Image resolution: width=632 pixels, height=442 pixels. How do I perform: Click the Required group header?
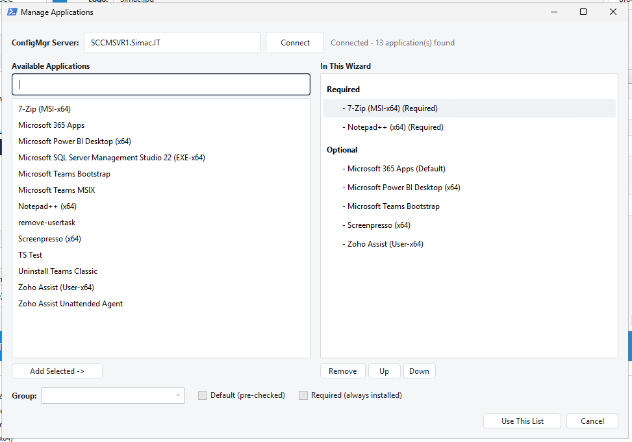[x=343, y=90]
